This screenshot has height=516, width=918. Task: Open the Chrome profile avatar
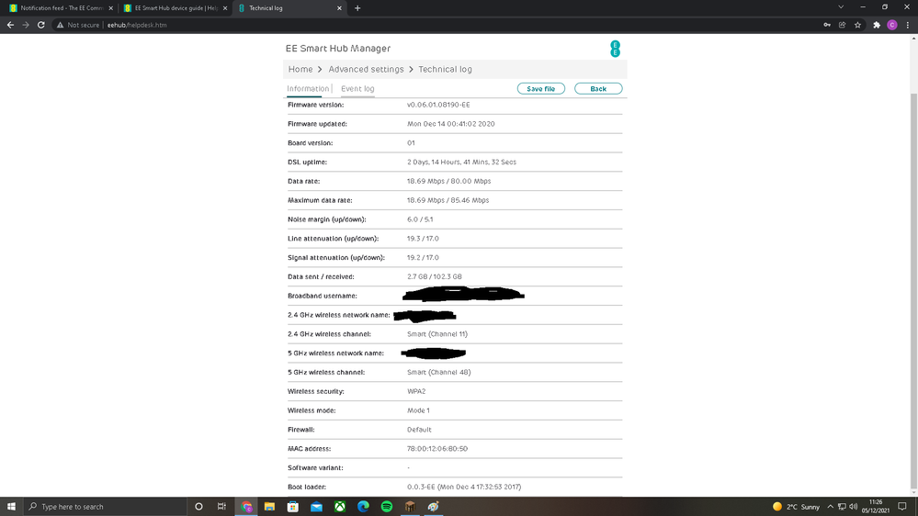(x=892, y=25)
